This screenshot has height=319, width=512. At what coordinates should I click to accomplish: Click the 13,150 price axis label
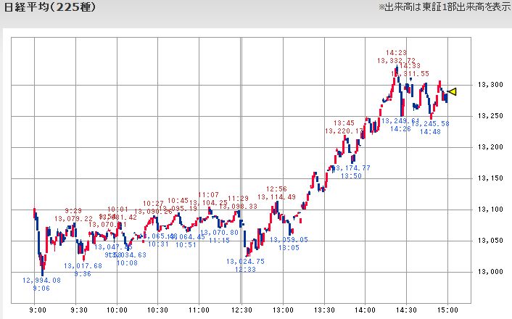[490, 178]
